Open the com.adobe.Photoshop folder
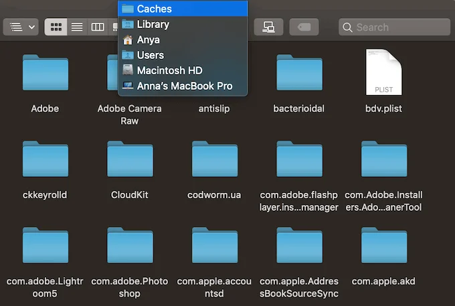455x306 pixels. coord(130,245)
